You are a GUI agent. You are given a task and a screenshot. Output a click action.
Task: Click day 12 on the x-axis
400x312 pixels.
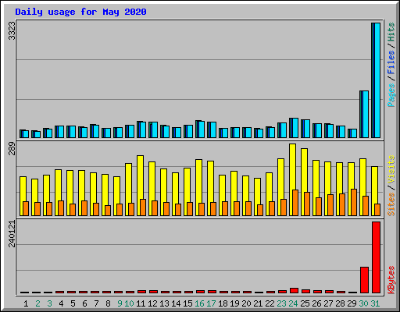click(x=152, y=303)
